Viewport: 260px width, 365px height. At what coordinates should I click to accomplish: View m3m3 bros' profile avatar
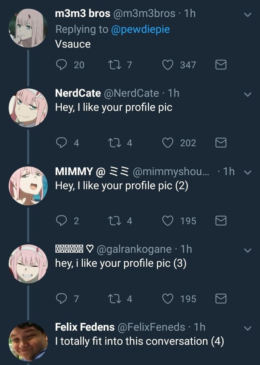[28, 28]
